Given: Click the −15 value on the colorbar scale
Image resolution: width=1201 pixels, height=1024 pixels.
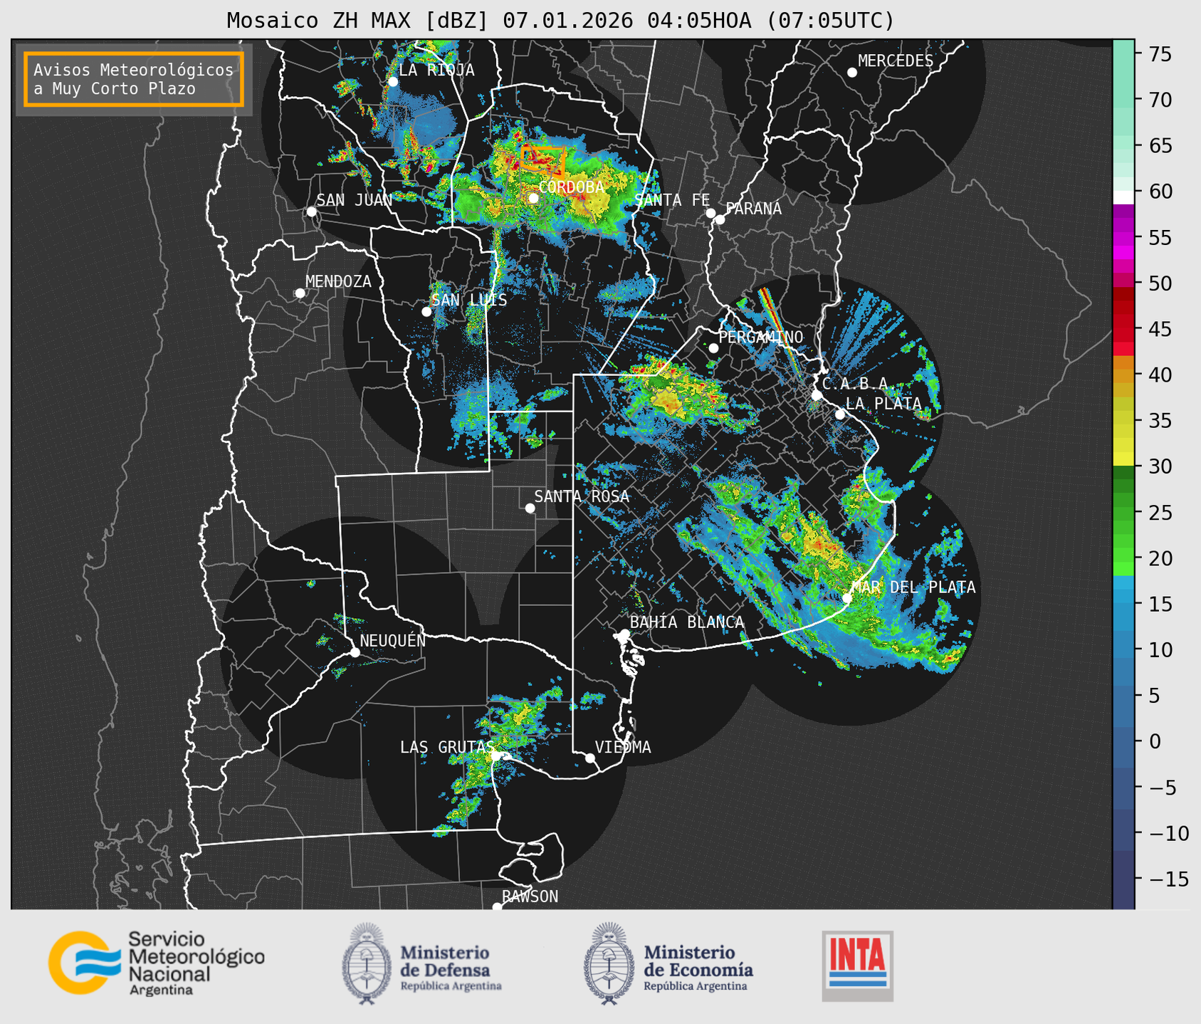Looking at the screenshot, I should pos(1168,879).
